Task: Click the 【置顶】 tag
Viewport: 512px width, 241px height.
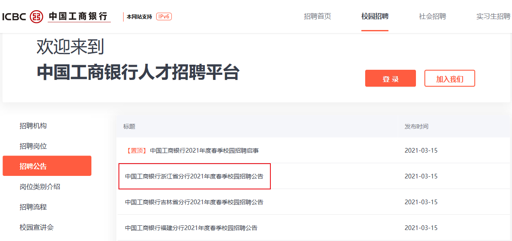Action: coord(136,151)
